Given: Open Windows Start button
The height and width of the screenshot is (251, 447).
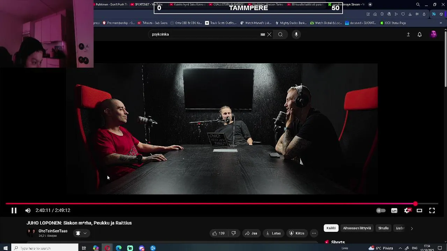Looking at the screenshot, I should (x=6, y=248).
